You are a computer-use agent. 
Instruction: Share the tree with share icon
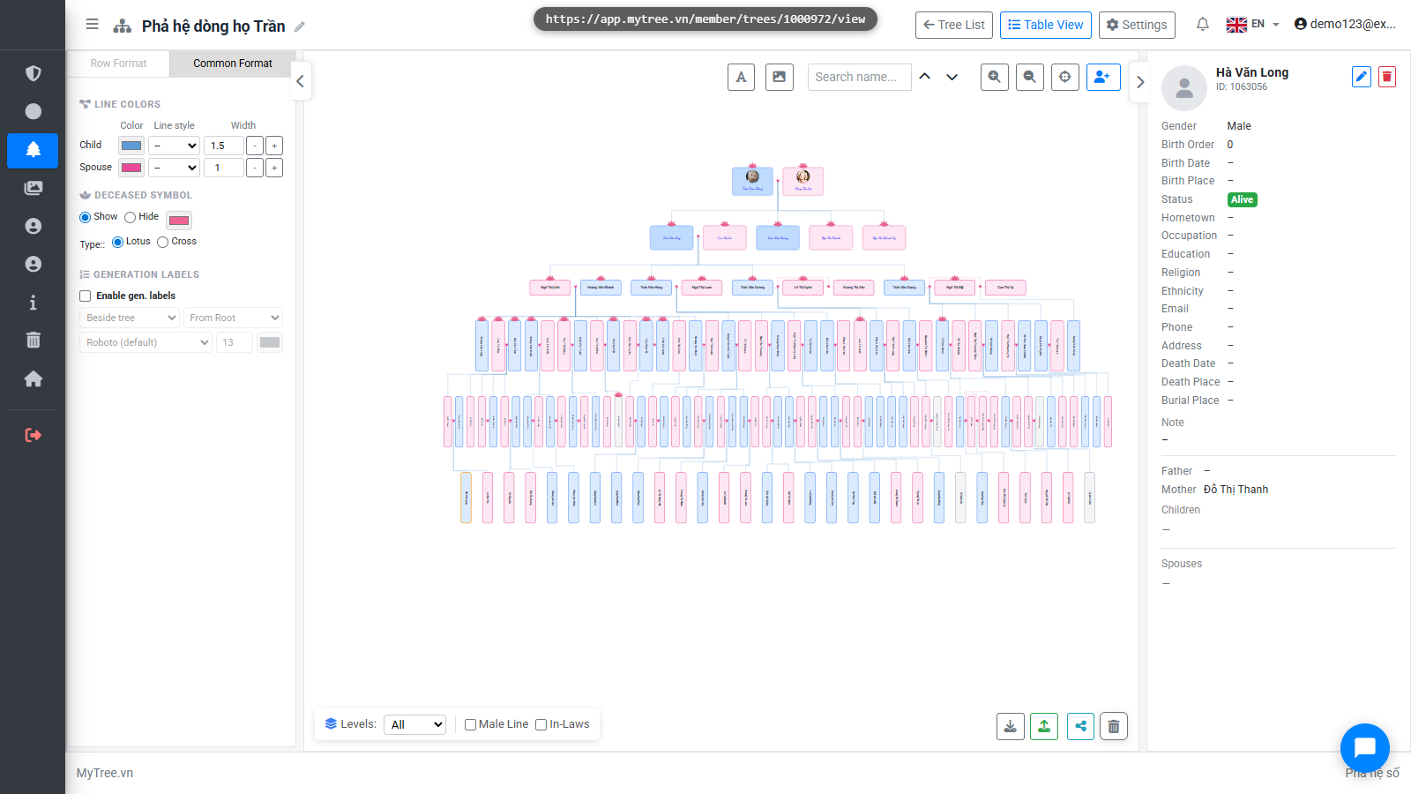click(1080, 726)
